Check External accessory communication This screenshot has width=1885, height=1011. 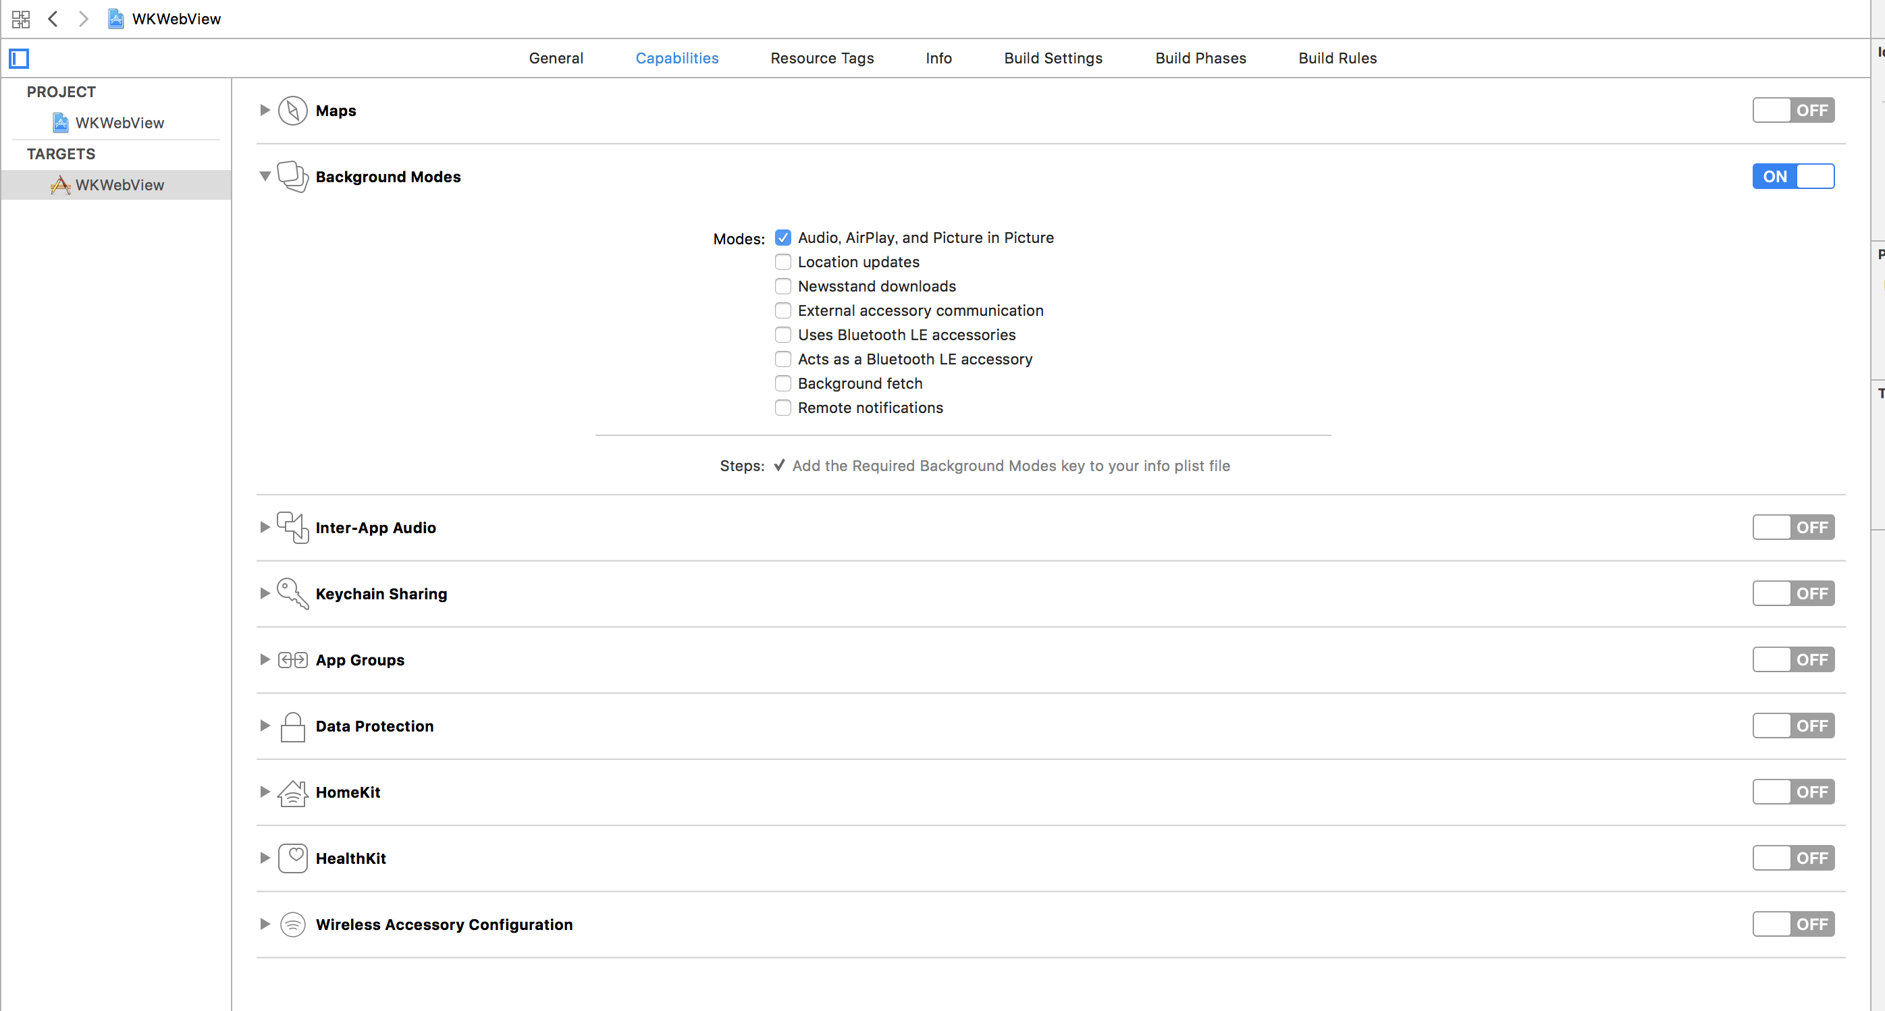click(783, 310)
